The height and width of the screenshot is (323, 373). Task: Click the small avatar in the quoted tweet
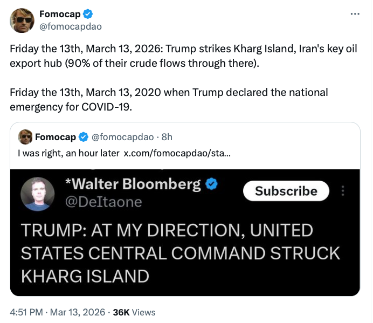tap(25, 137)
